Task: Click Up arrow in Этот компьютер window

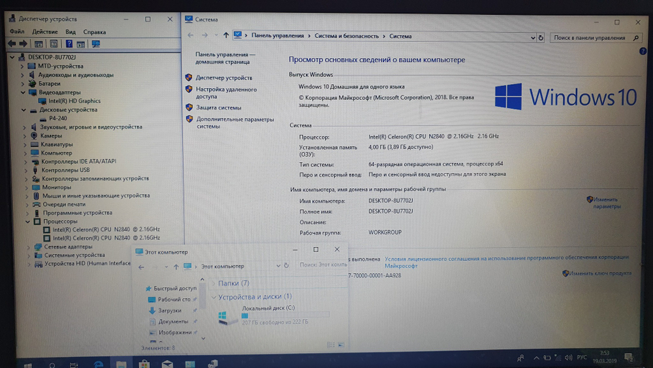Action: pyautogui.click(x=176, y=267)
